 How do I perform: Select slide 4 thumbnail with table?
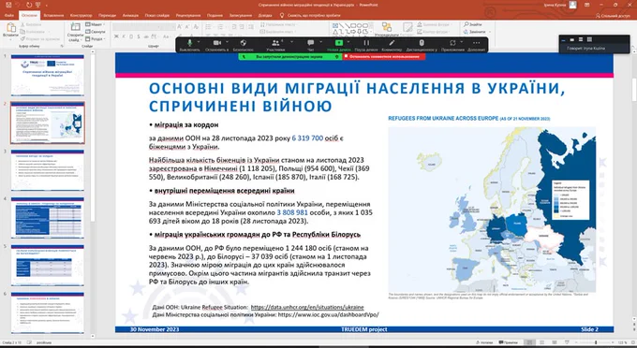48,217
